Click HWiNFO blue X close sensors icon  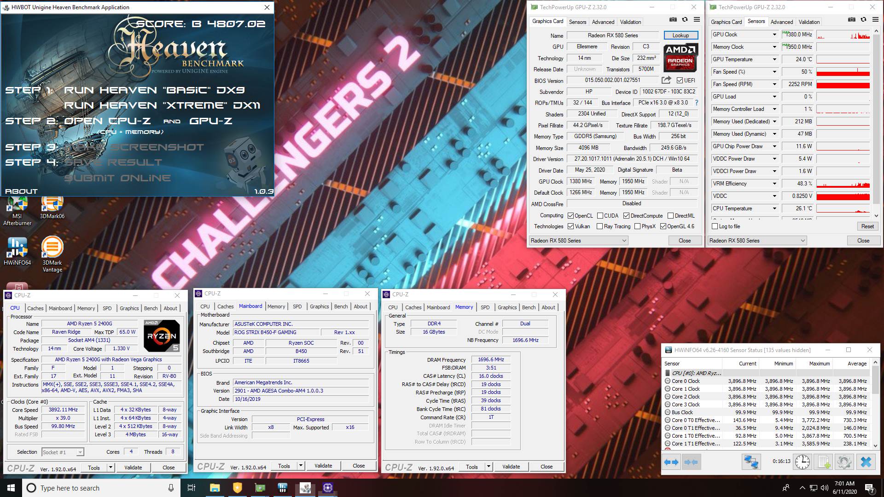(866, 462)
